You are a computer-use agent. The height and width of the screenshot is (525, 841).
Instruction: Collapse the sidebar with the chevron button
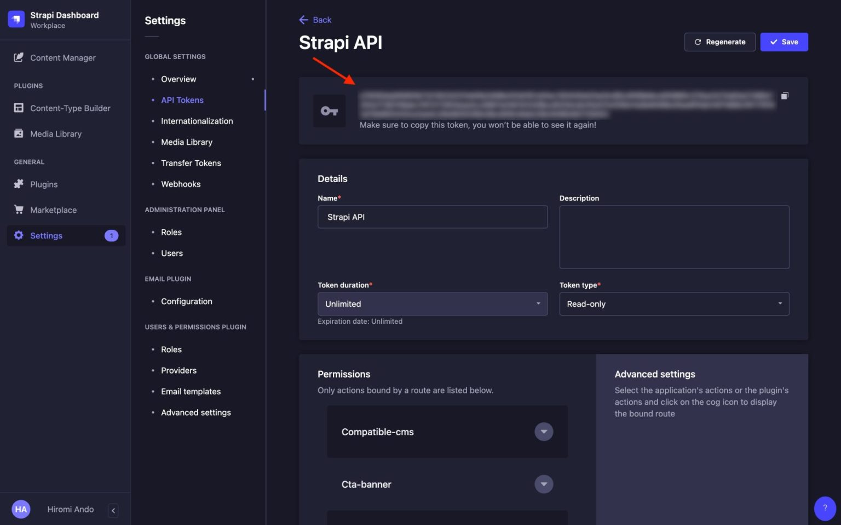113,510
